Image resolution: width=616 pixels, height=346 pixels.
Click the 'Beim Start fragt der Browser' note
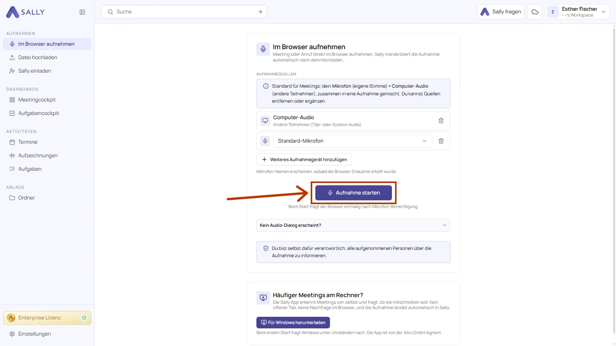tap(353, 206)
